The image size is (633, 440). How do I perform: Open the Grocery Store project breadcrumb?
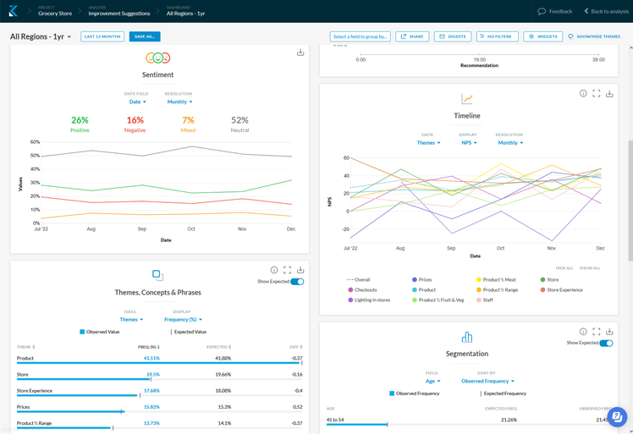pos(55,14)
